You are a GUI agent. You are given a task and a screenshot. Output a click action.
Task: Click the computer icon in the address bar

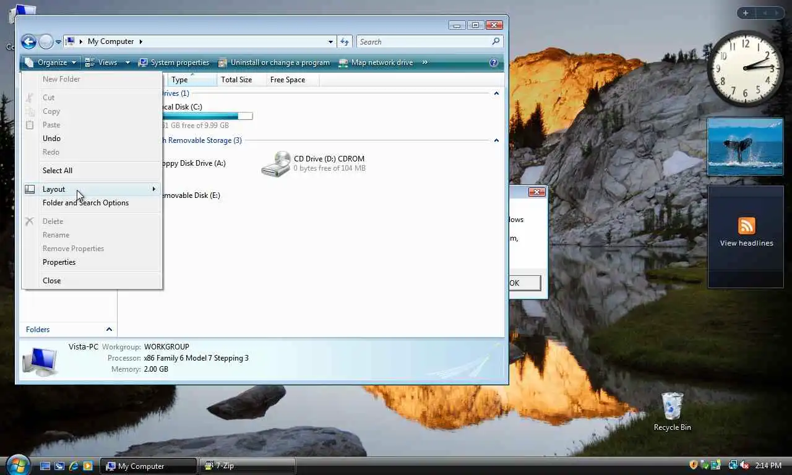[x=71, y=41]
